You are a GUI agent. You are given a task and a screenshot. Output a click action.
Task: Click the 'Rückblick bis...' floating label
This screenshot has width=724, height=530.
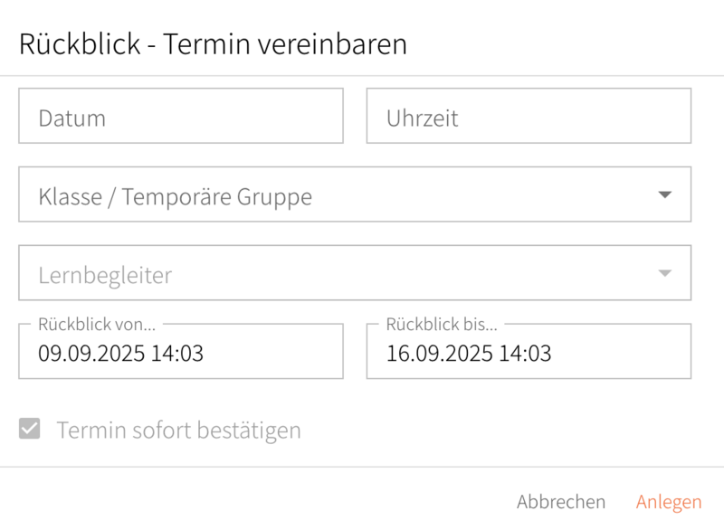(x=442, y=324)
